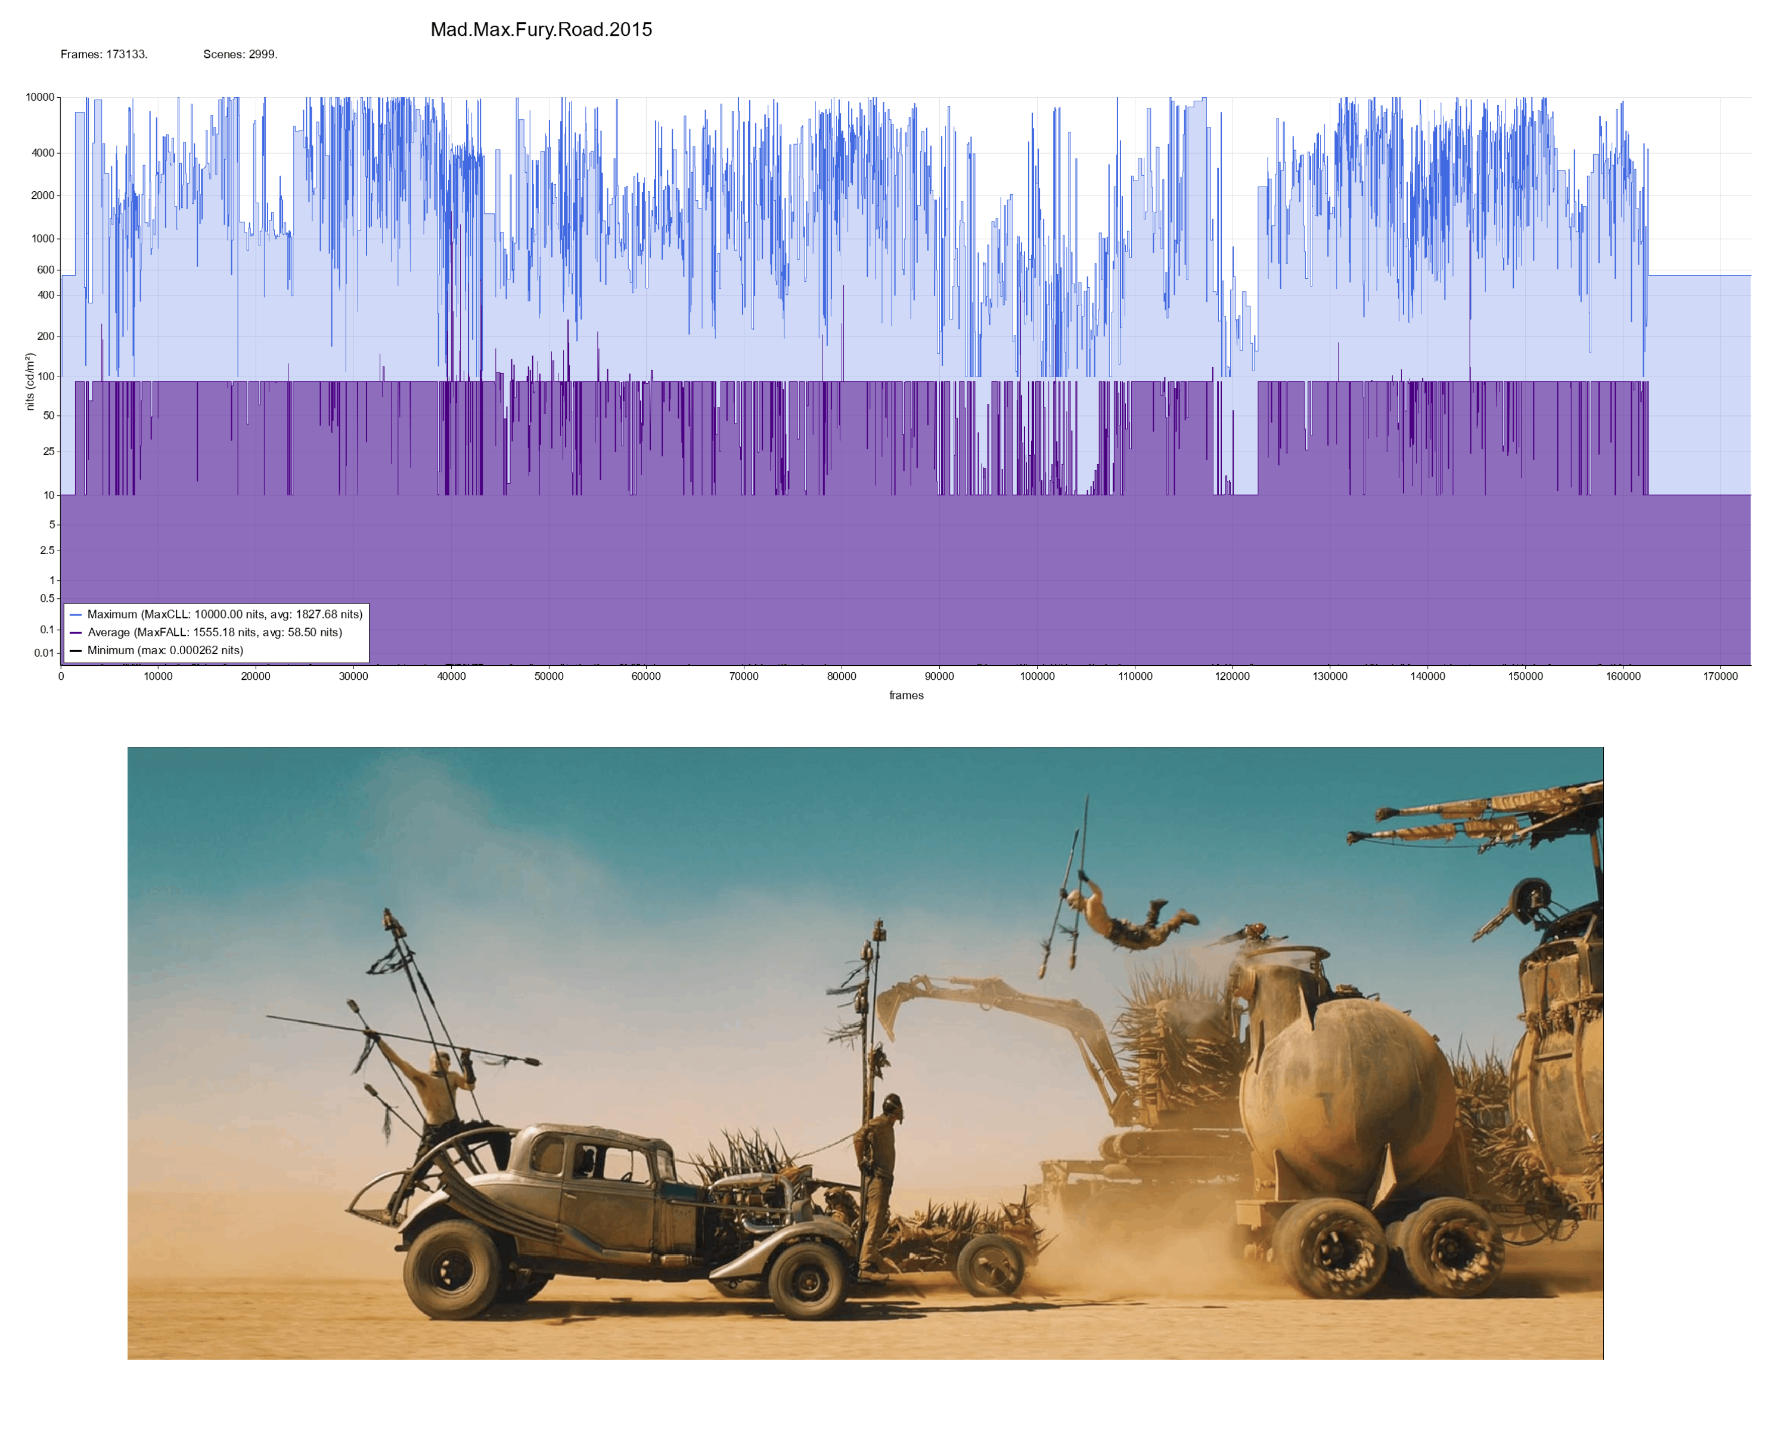Click the 100000 x-axis tick label

pyautogui.click(x=1036, y=676)
